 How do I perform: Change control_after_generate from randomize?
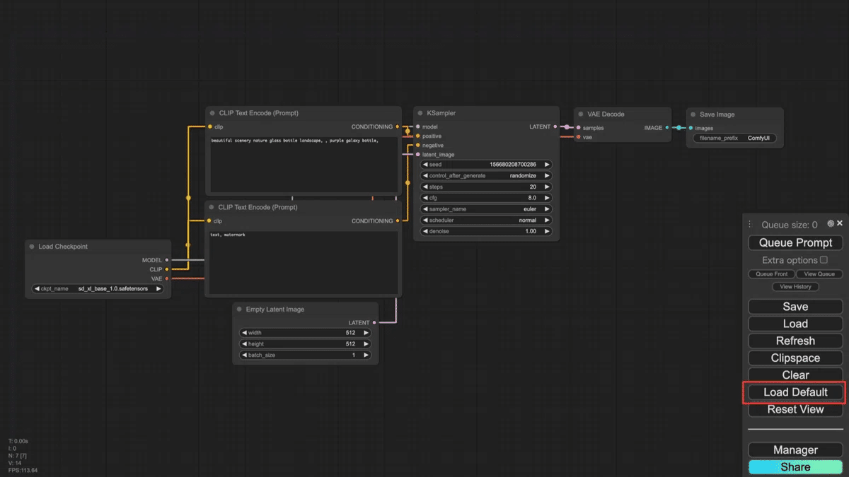click(486, 176)
